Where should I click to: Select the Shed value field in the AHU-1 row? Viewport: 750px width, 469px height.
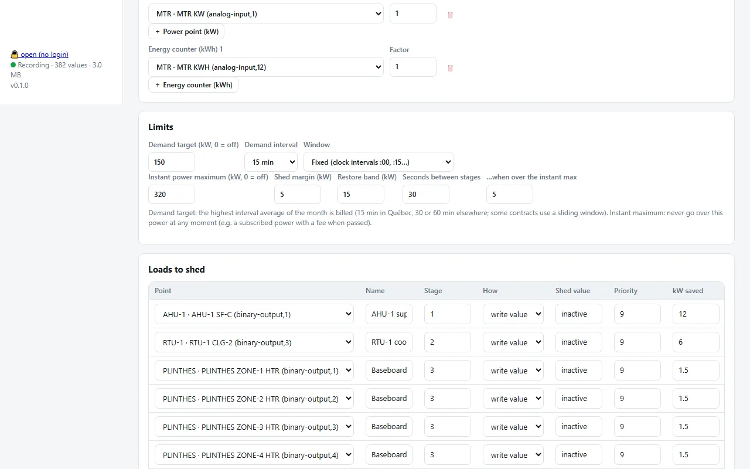pos(579,314)
